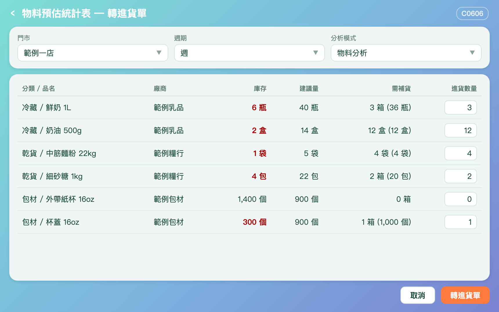Click the 22 包 suggested amount
This screenshot has width=499, height=312.
click(x=309, y=176)
